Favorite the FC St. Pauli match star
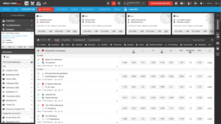Screen dimensions: 221x124 click(38, 87)
